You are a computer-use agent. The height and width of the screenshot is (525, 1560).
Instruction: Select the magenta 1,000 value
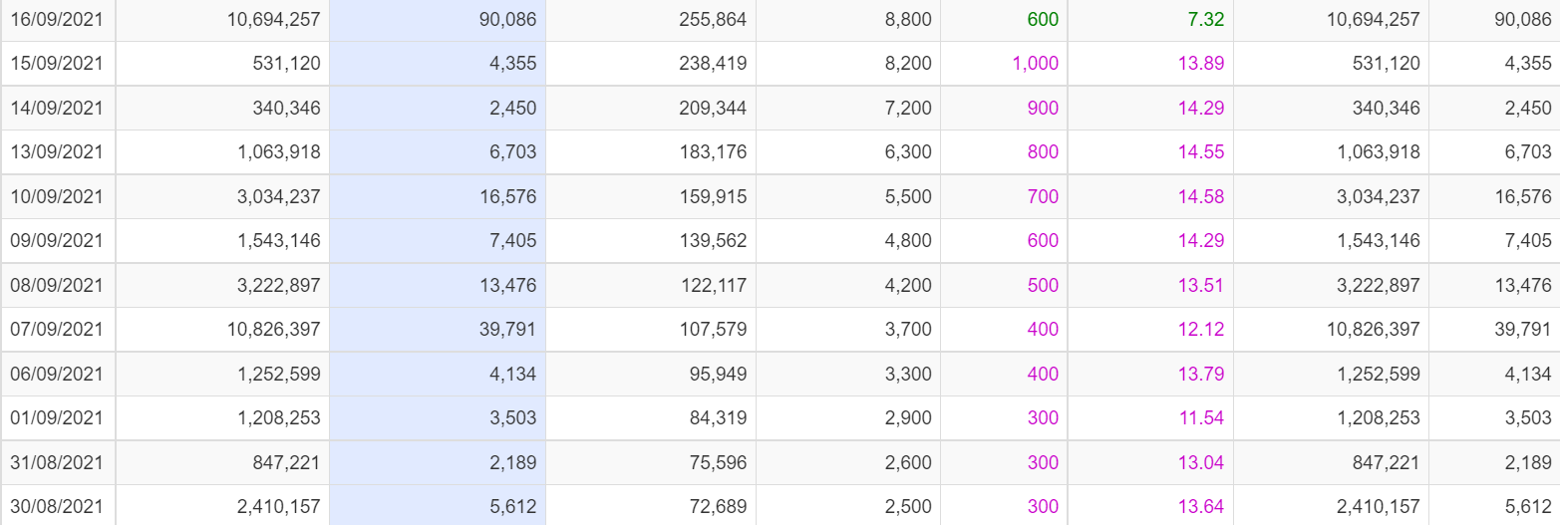(x=1035, y=64)
